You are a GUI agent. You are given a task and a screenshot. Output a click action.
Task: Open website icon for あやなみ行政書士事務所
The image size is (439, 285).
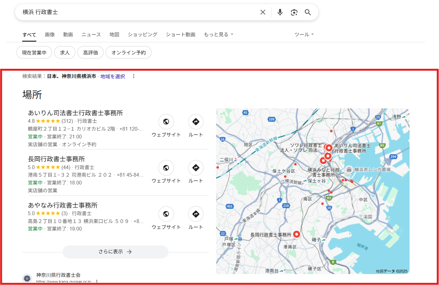click(166, 214)
